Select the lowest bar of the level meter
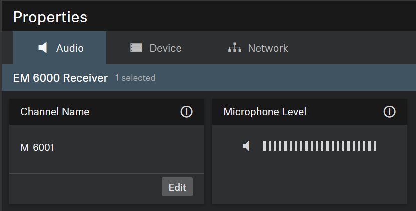The height and width of the screenshot is (211, 416). tap(264, 146)
